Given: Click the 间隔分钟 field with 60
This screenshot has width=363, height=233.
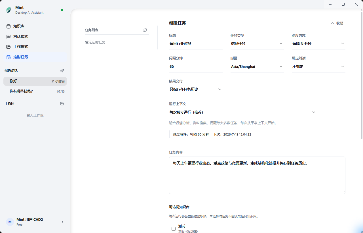Looking at the screenshot, I should pyautogui.click(x=196, y=66).
